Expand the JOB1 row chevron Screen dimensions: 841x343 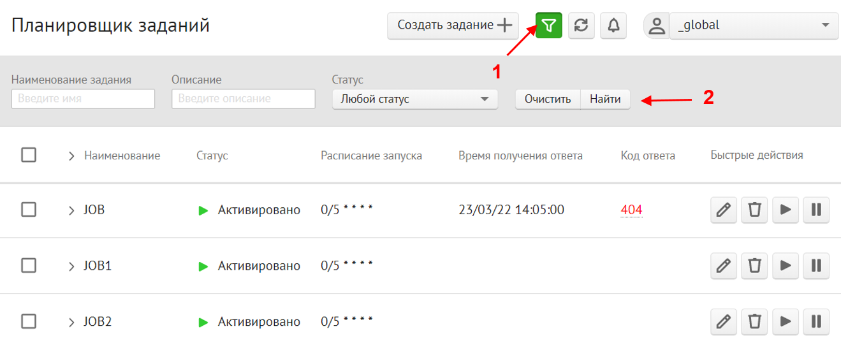pyautogui.click(x=71, y=266)
